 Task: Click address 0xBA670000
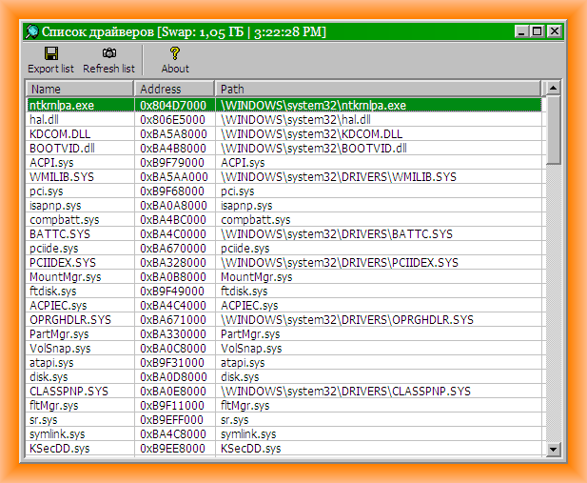point(173,248)
